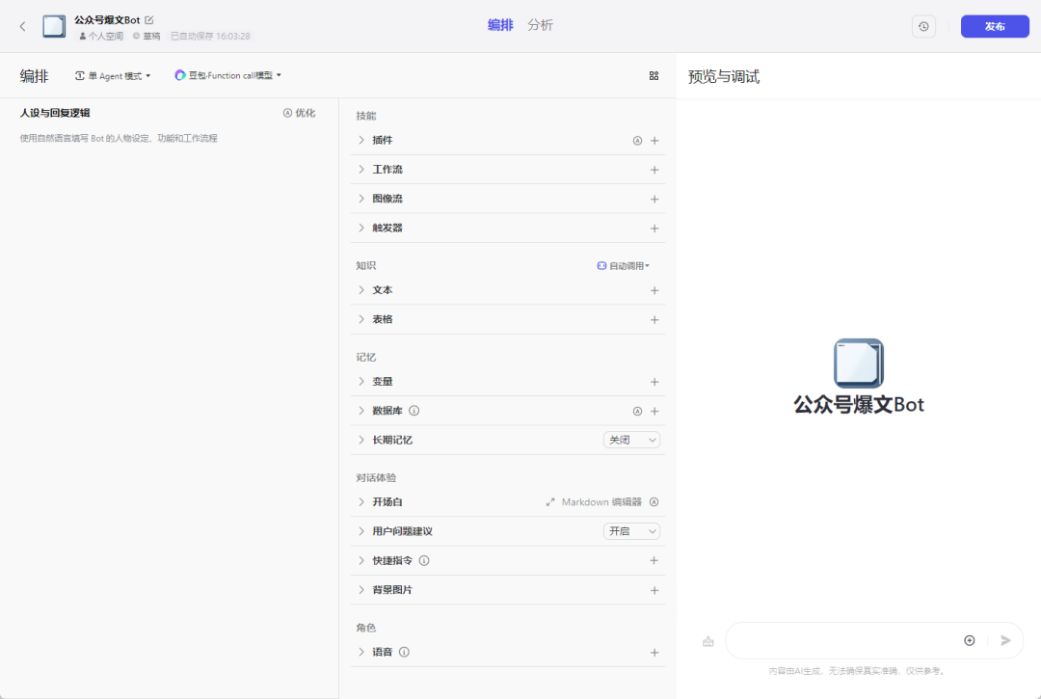Auto-generate 开场白 with the A icon
1041x699 pixels.
654,502
